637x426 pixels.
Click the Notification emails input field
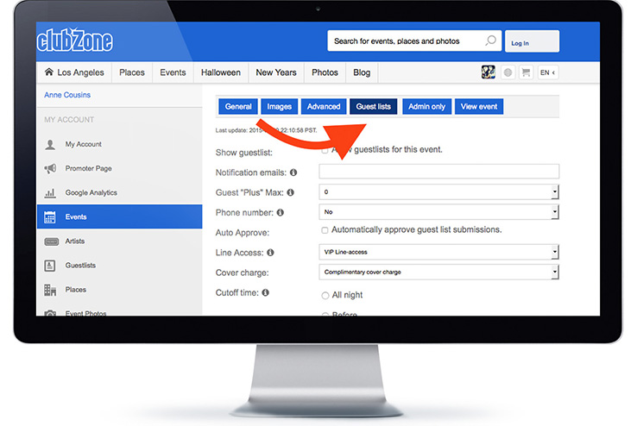pos(438,172)
